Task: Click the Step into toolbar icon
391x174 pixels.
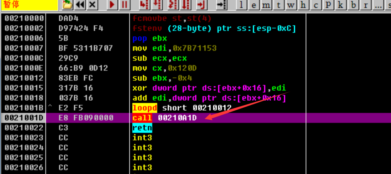Action: 145,5
